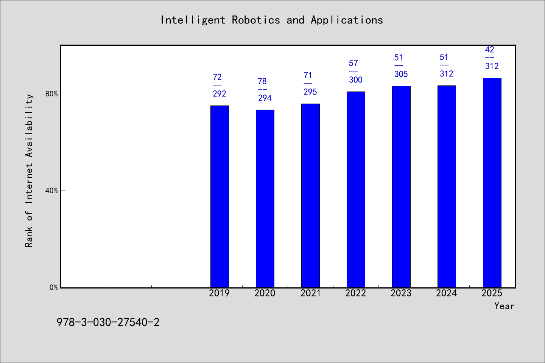Click the 2024 x-axis label

[x=447, y=293]
